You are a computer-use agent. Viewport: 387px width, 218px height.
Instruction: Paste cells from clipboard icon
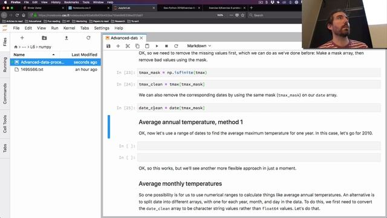point(147,46)
